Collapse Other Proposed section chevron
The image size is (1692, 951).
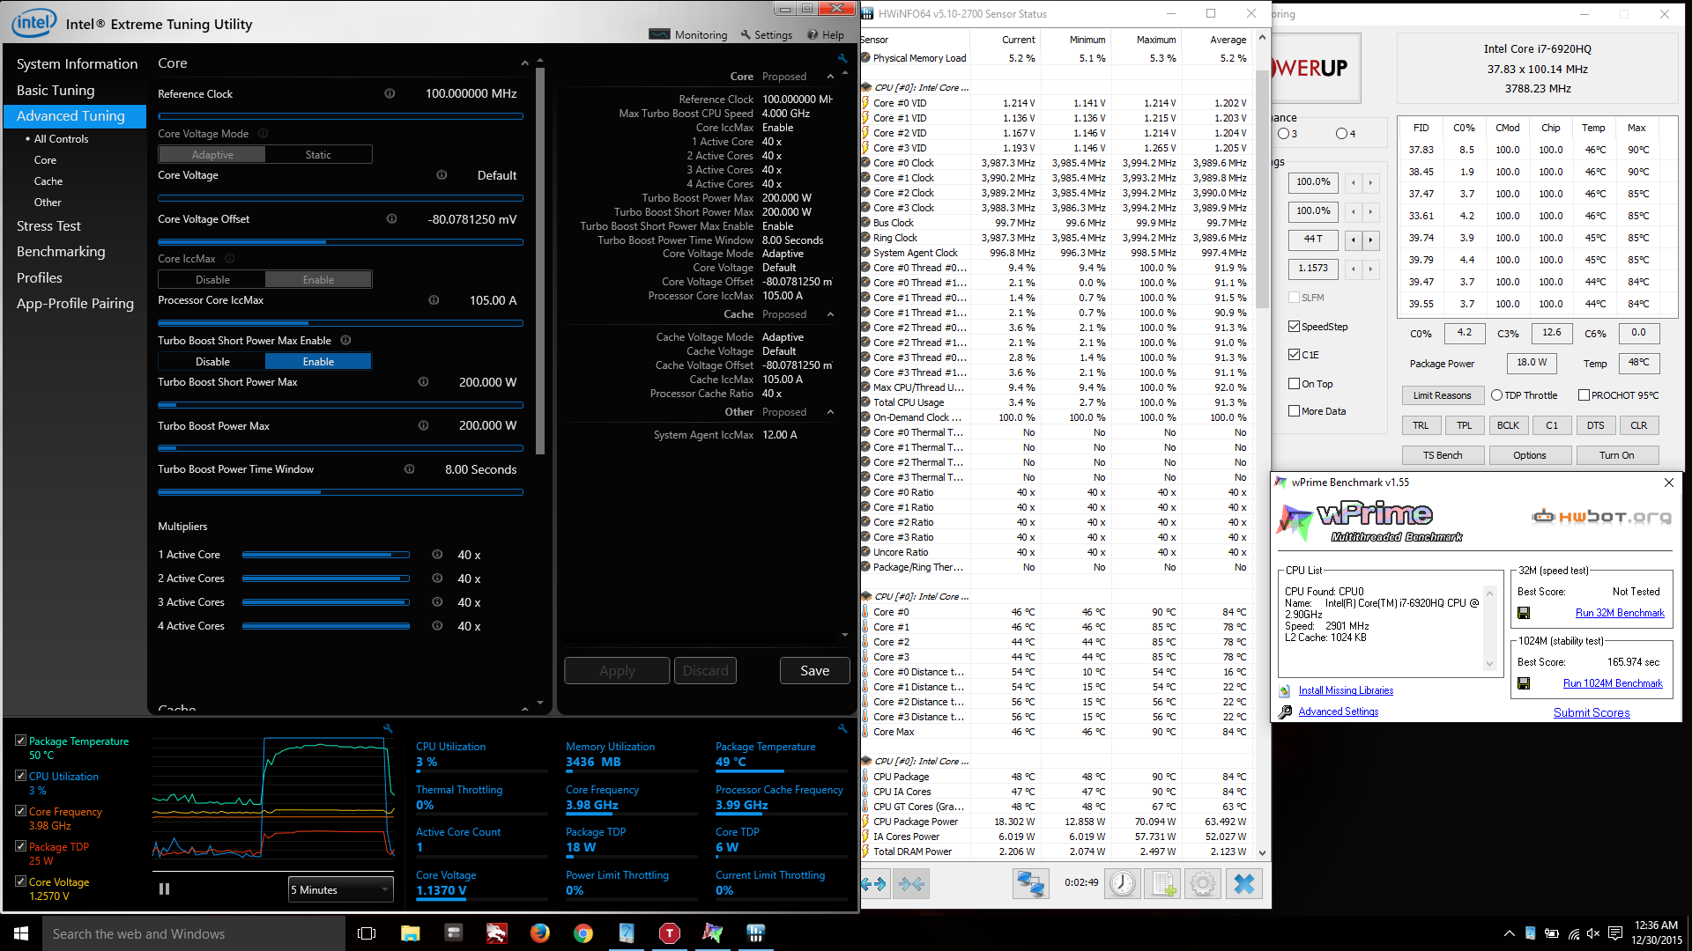(830, 412)
